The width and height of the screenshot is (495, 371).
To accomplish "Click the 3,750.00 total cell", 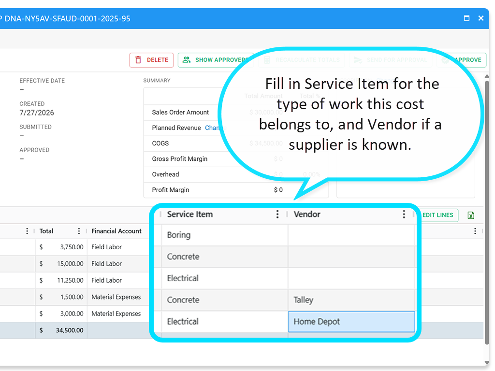I will (x=61, y=247).
